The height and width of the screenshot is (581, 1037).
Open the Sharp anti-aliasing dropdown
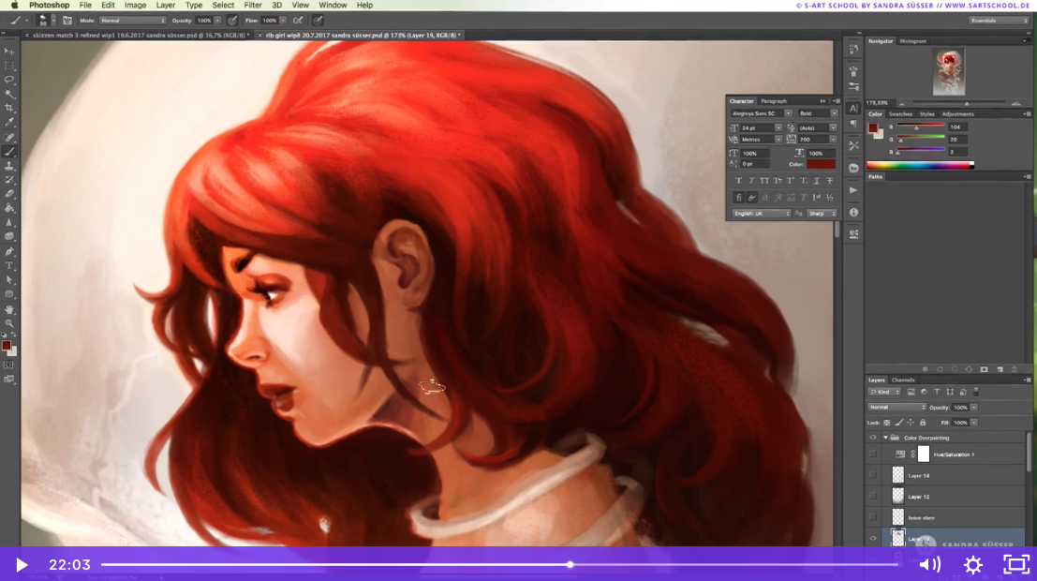click(x=822, y=214)
